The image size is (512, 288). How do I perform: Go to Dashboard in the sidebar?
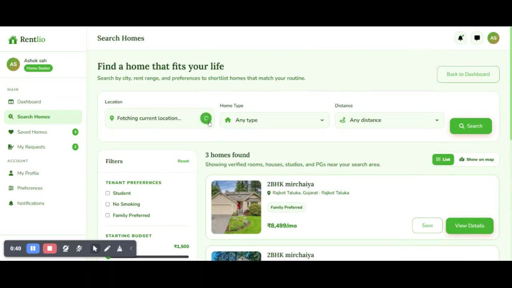click(43, 102)
